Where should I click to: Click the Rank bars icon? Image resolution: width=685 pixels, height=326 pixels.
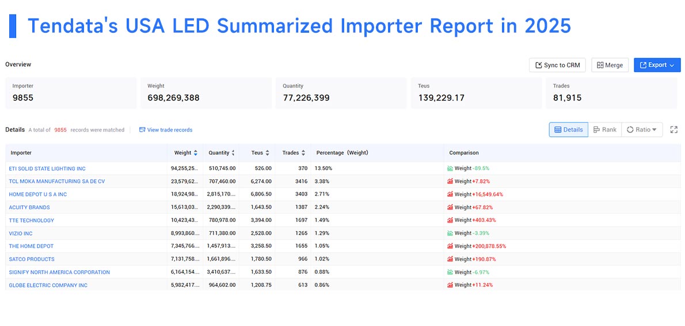[597, 129]
